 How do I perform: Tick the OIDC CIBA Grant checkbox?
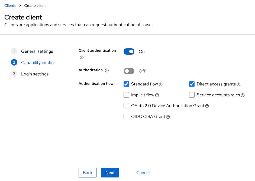pyautogui.click(x=126, y=117)
